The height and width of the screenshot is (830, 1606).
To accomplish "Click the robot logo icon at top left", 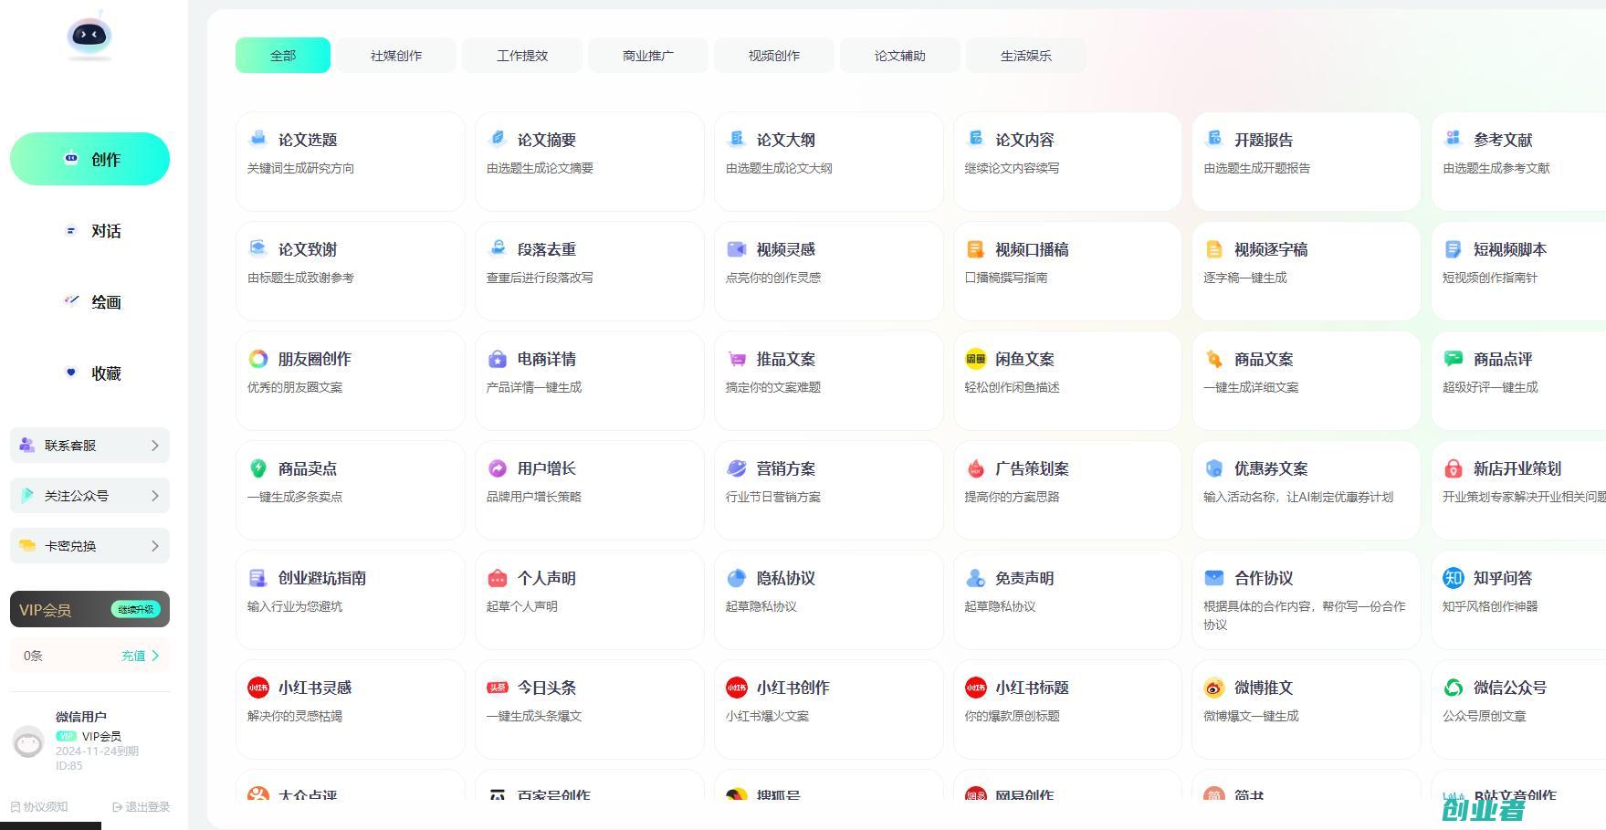I will pos(89,36).
